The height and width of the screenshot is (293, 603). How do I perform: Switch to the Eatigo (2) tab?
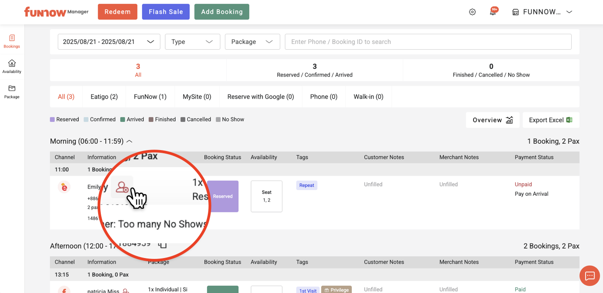(104, 97)
